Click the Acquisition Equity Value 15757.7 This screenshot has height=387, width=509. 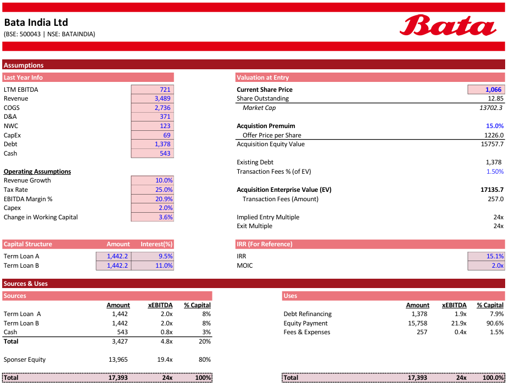coord(492,144)
